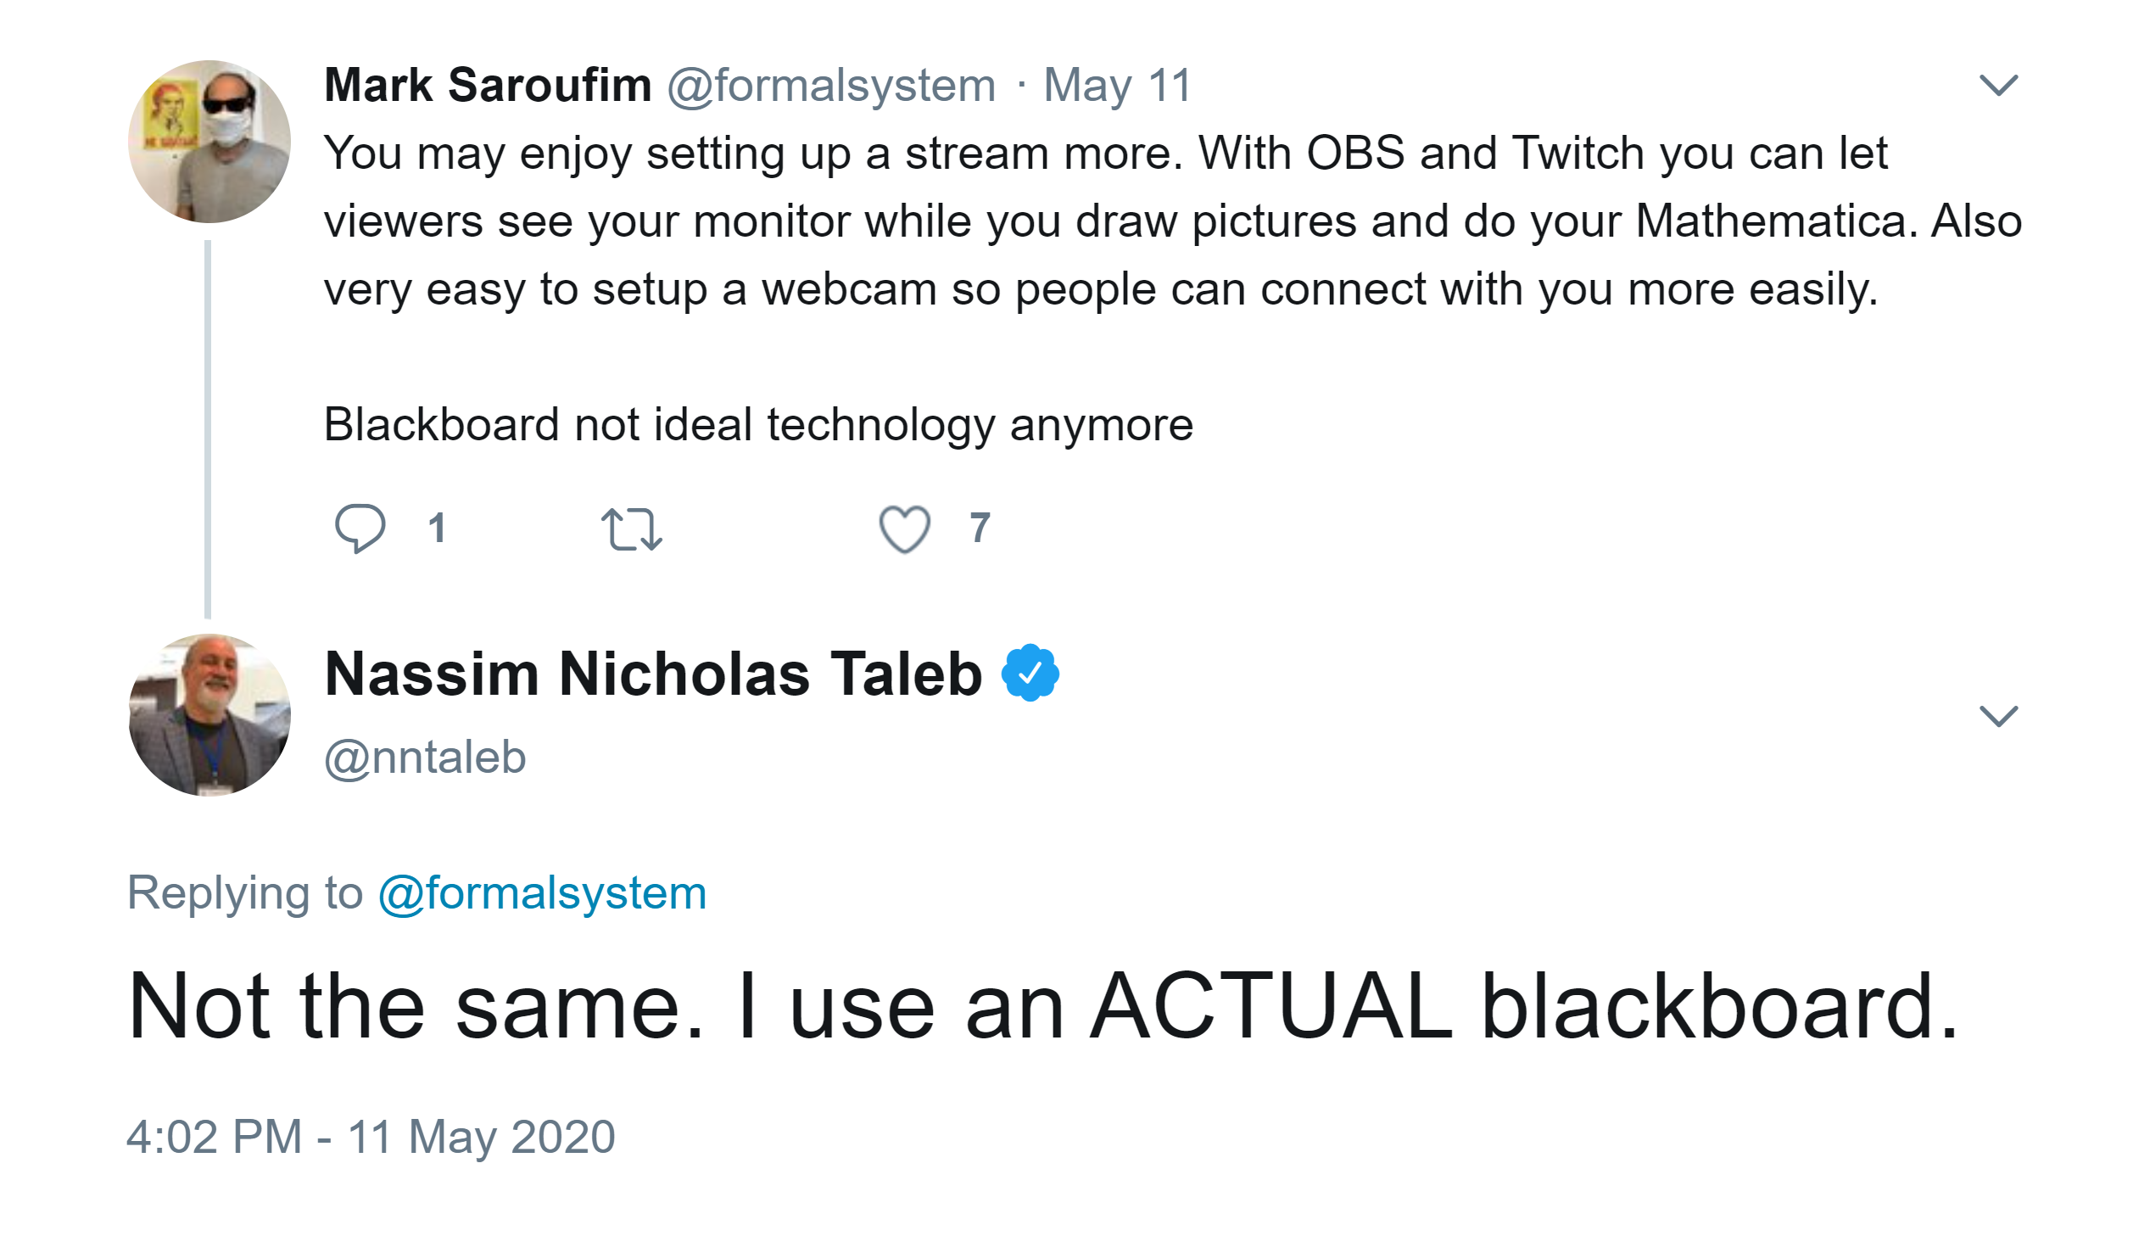Click the 'Not the same. I use an ACTUAL blackboard.' text

[x=1041, y=1007]
